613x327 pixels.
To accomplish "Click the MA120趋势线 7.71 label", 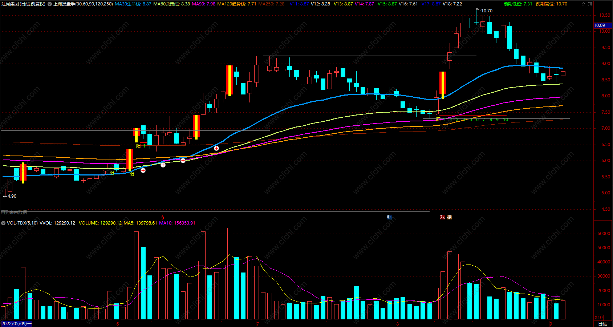I will (x=237, y=4).
